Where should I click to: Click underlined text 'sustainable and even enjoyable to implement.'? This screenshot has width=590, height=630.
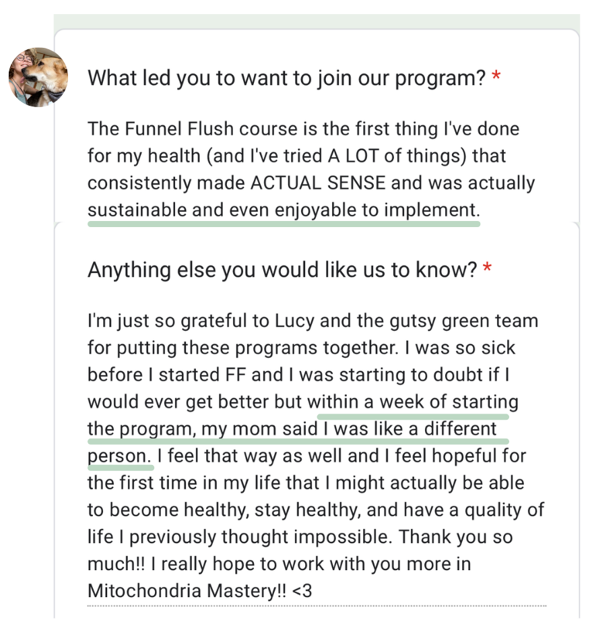[284, 210]
